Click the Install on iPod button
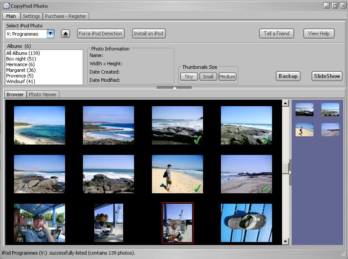The width and height of the screenshot is (348, 259). [x=148, y=34]
